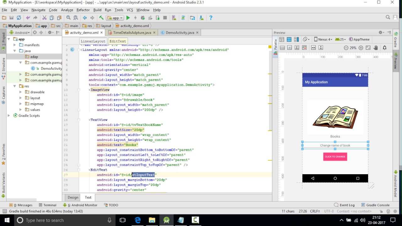This screenshot has width=402, height=226.
Task: Open Replace in the main toolbar
Action: [76, 18]
